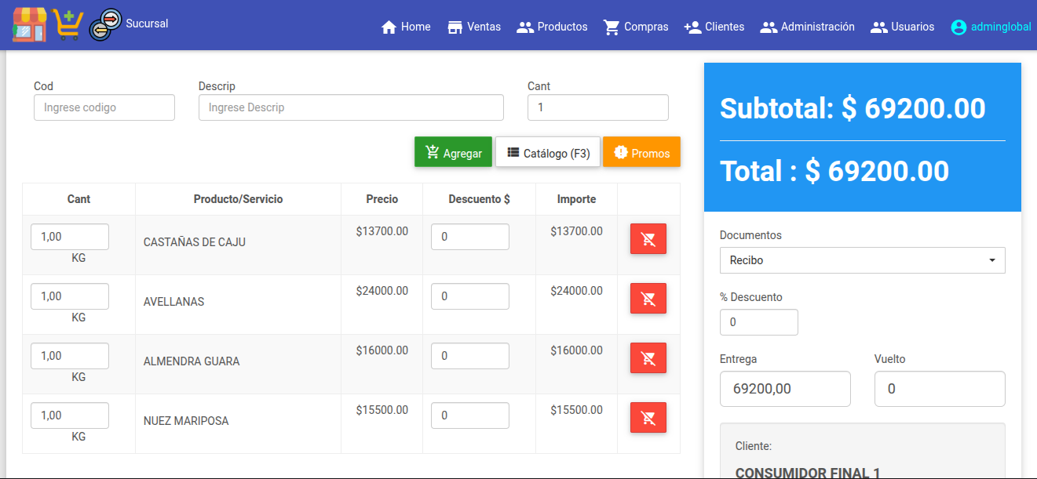Click the Entrega amount field
The width and height of the screenshot is (1037, 479).
(785, 389)
